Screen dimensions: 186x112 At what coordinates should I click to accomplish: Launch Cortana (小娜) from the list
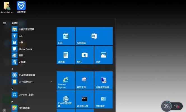[x=32, y=95]
